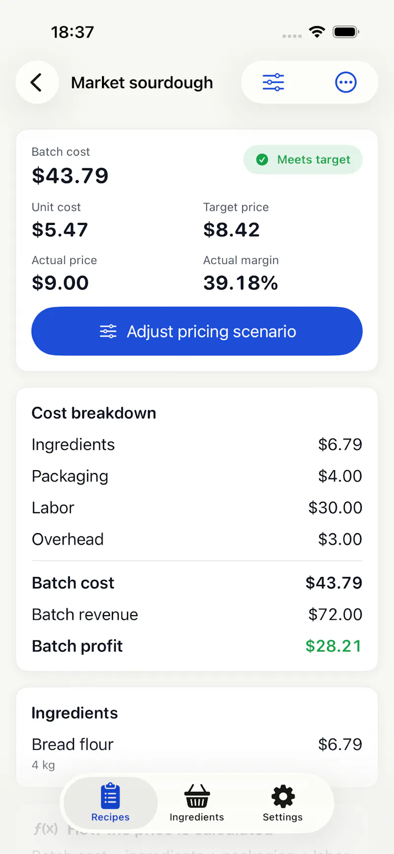Tap the Labor cost row
This screenshot has width=394, height=854.
coord(197,508)
